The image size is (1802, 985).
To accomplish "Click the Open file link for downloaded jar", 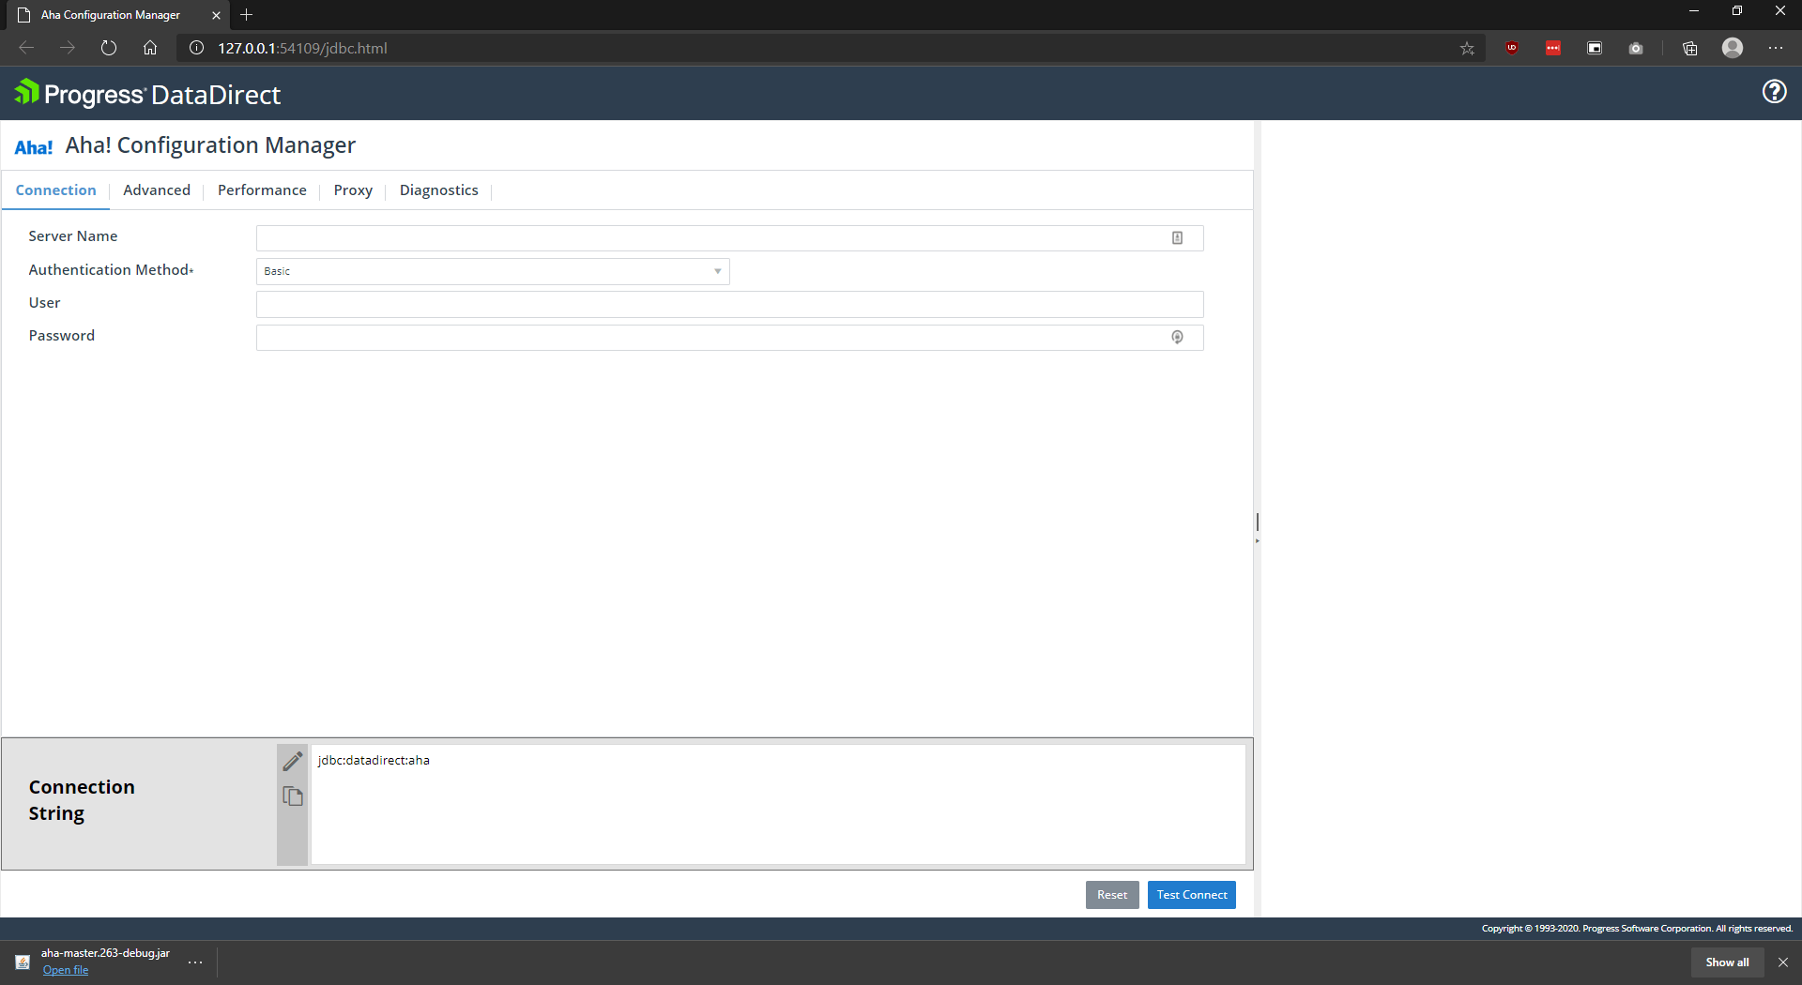I will [x=66, y=970].
